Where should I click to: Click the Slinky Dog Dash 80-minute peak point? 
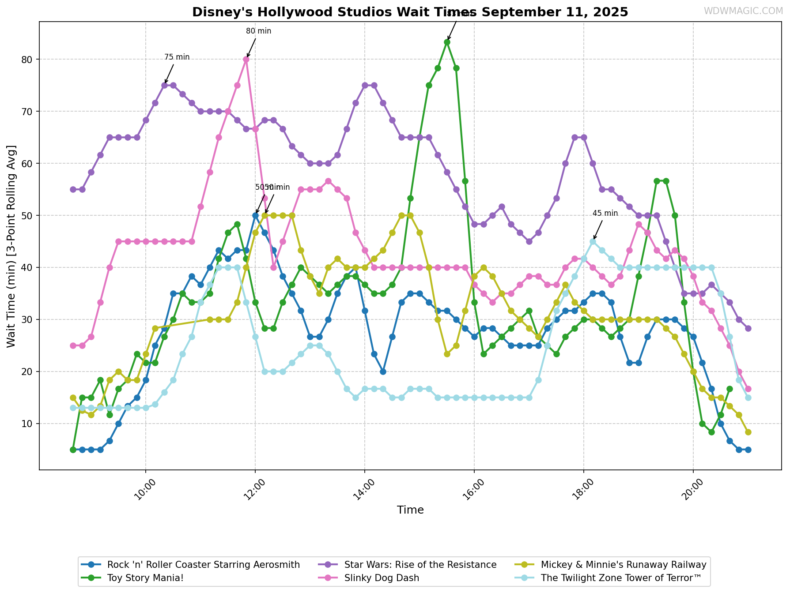[x=246, y=59]
